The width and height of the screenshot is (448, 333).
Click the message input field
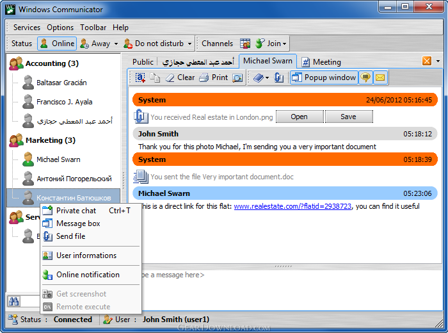pyautogui.click(x=288, y=275)
